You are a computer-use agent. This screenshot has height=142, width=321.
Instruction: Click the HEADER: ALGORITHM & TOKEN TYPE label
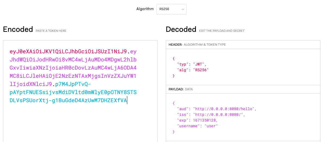pos(197,45)
